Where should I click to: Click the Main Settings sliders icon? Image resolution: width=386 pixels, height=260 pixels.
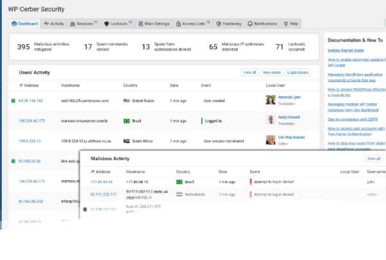coord(140,24)
